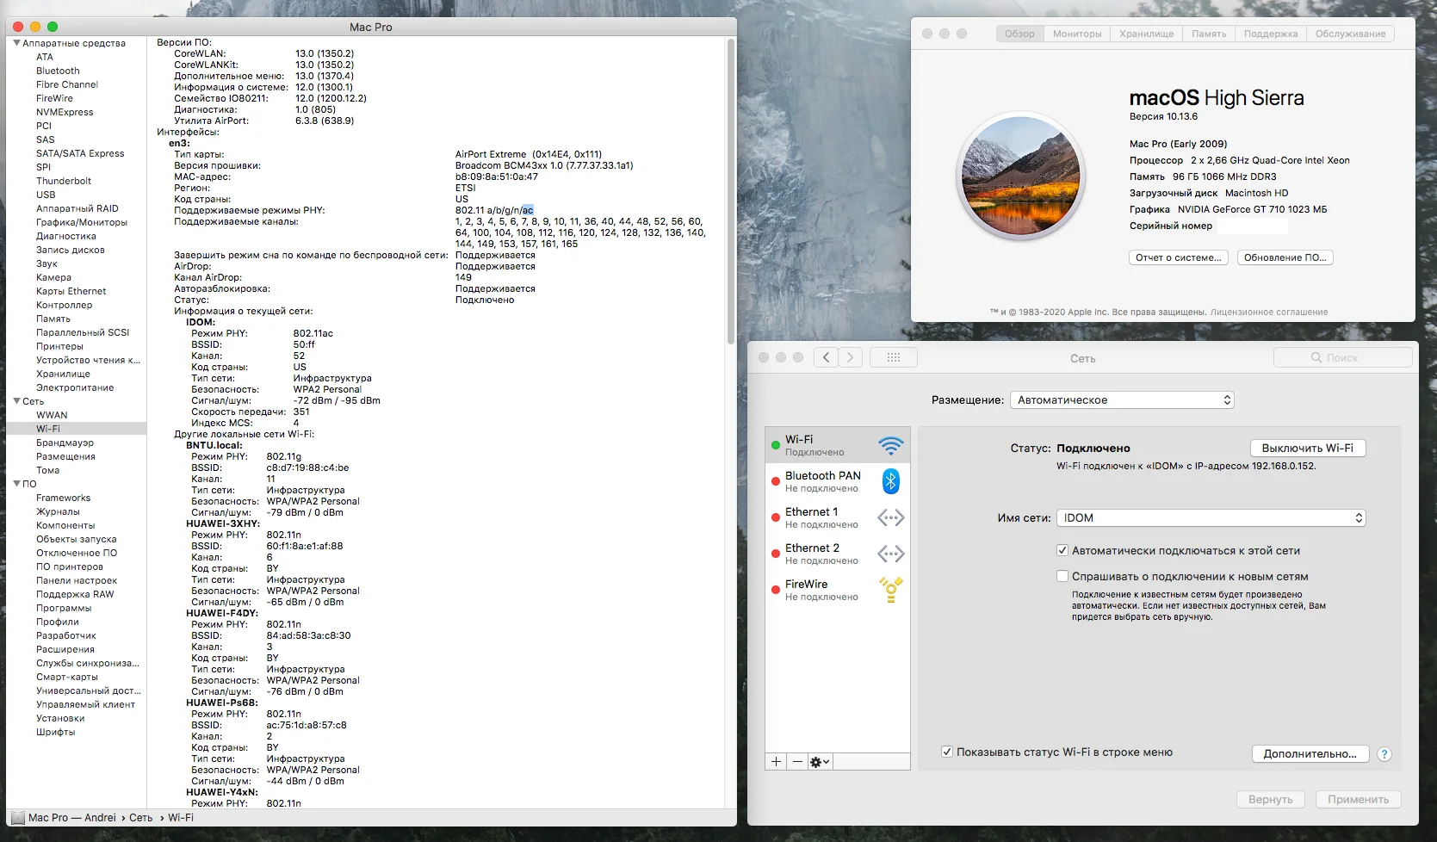Click the Bluetooth PAN icon in service list

891,481
